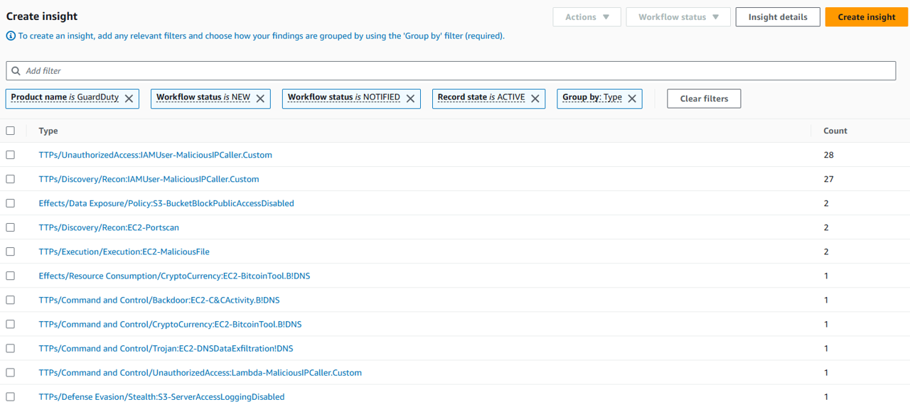The image size is (910, 407).
Task: Remove the Record state is ACTIVE filter
Action: [x=535, y=99]
